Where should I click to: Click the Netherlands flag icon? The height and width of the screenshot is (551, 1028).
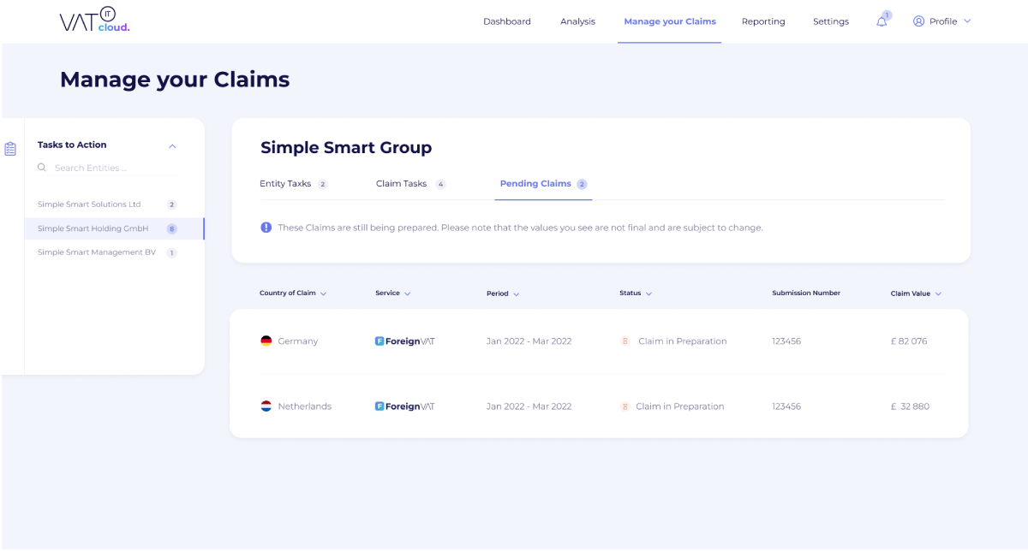point(266,406)
